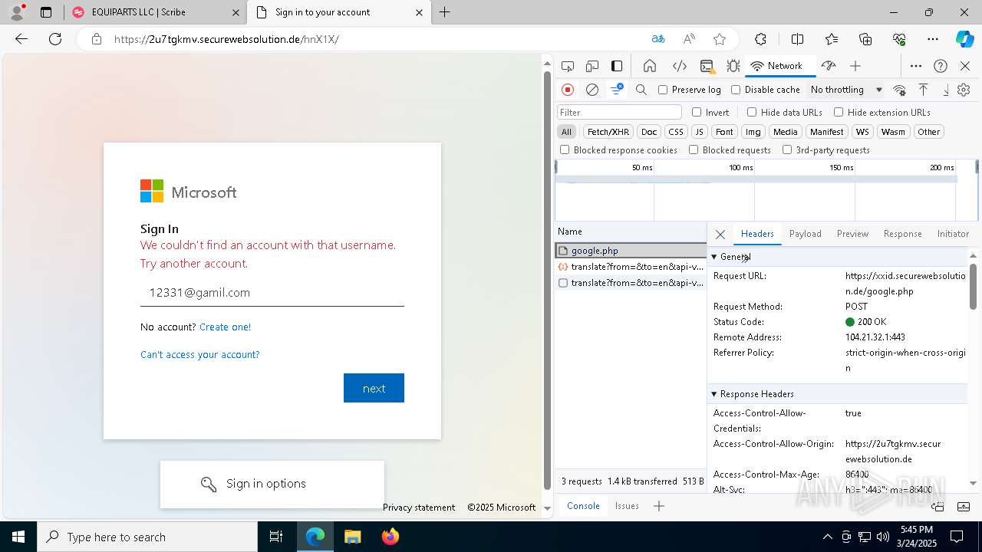Filter requests by Fetch/XHR
Image resolution: width=982 pixels, height=552 pixels.
point(608,132)
